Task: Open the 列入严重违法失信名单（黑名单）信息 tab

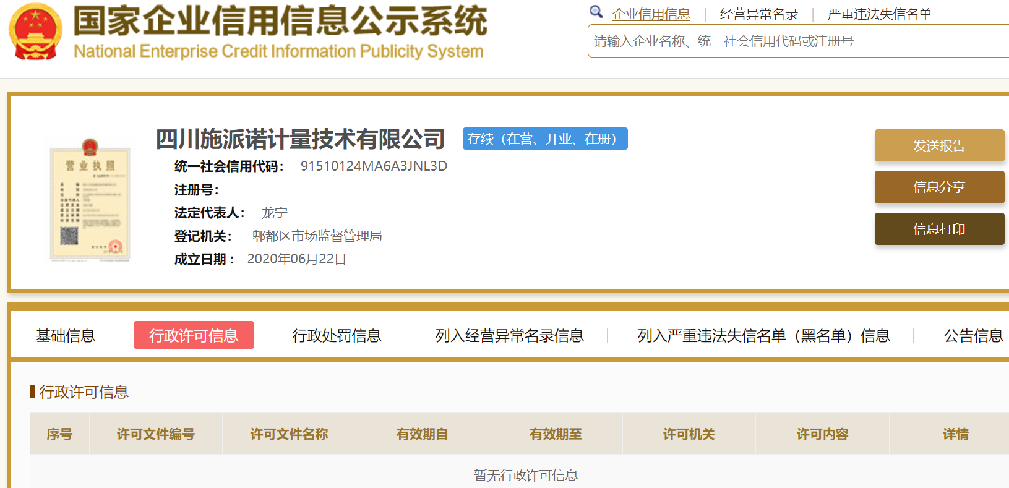Action: [x=763, y=335]
